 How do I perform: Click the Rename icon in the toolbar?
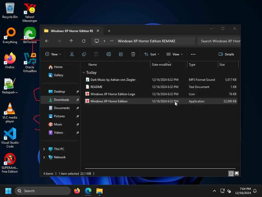pyautogui.click(x=108, y=54)
